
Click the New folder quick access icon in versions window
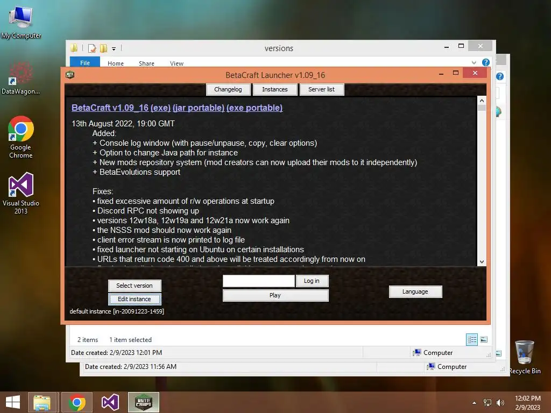tap(104, 48)
